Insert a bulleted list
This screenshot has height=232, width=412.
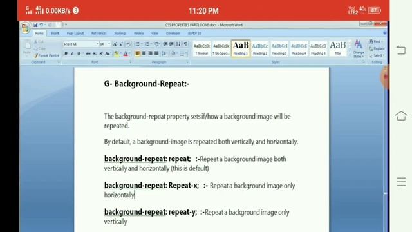click(x=137, y=44)
